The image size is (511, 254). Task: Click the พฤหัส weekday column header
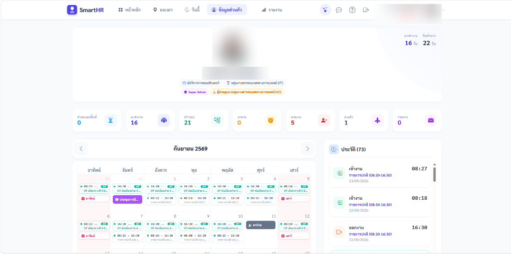[x=227, y=170]
